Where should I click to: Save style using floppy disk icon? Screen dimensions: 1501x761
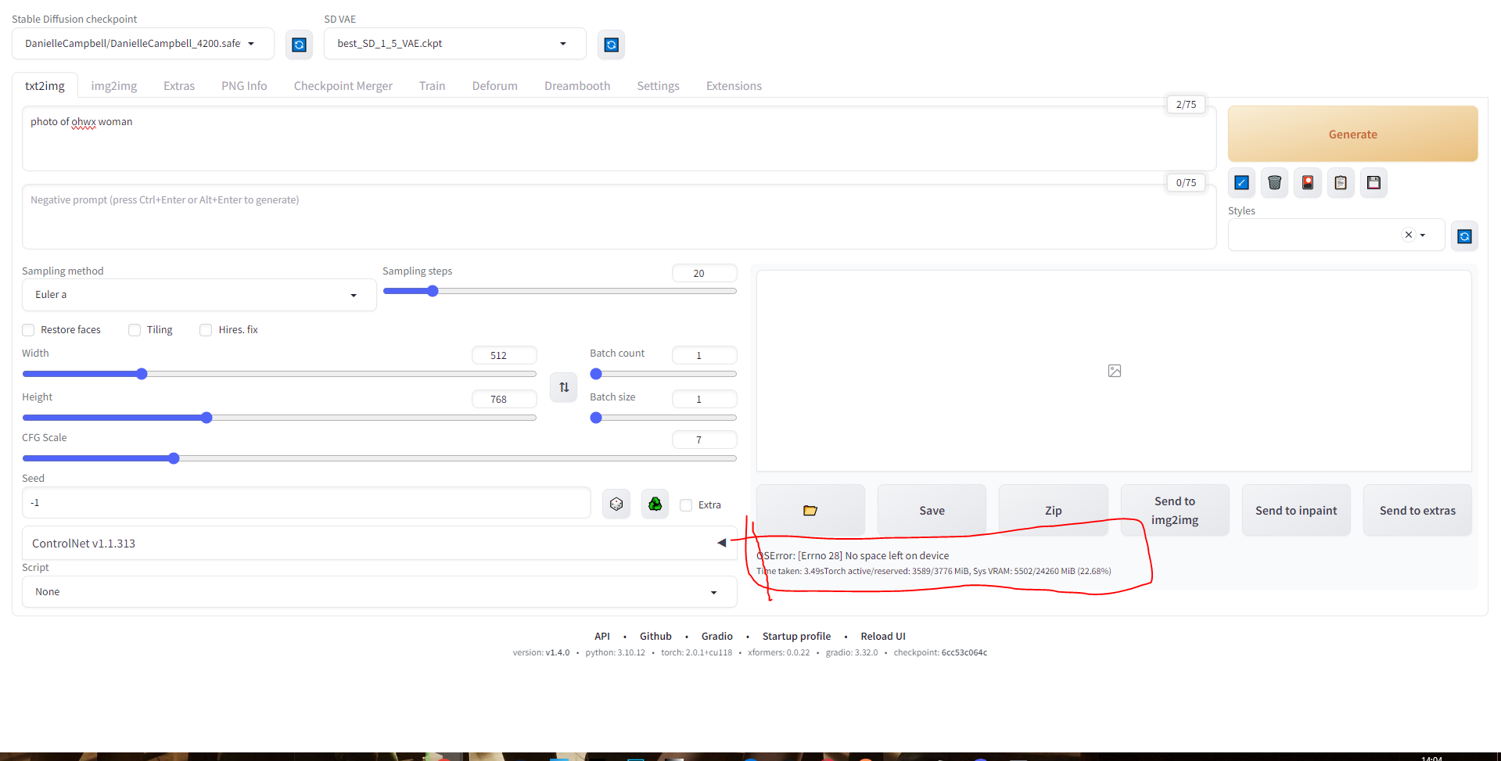[1374, 183]
